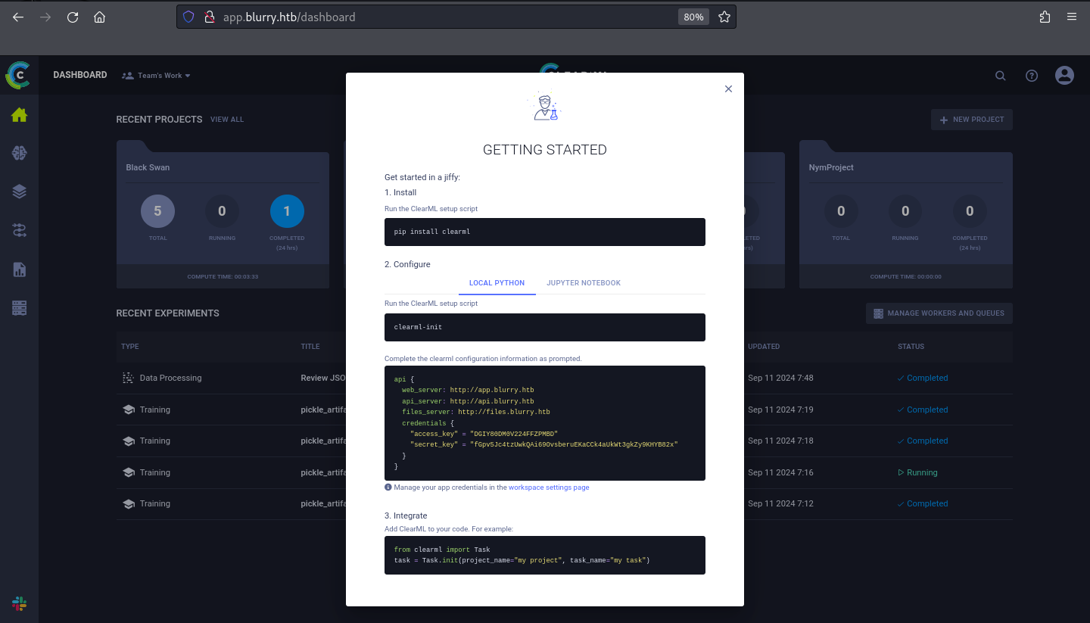The width and height of the screenshot is (1090, 623).
Task: Click the date Sep 11 2024 7:19
Action: 780,410
